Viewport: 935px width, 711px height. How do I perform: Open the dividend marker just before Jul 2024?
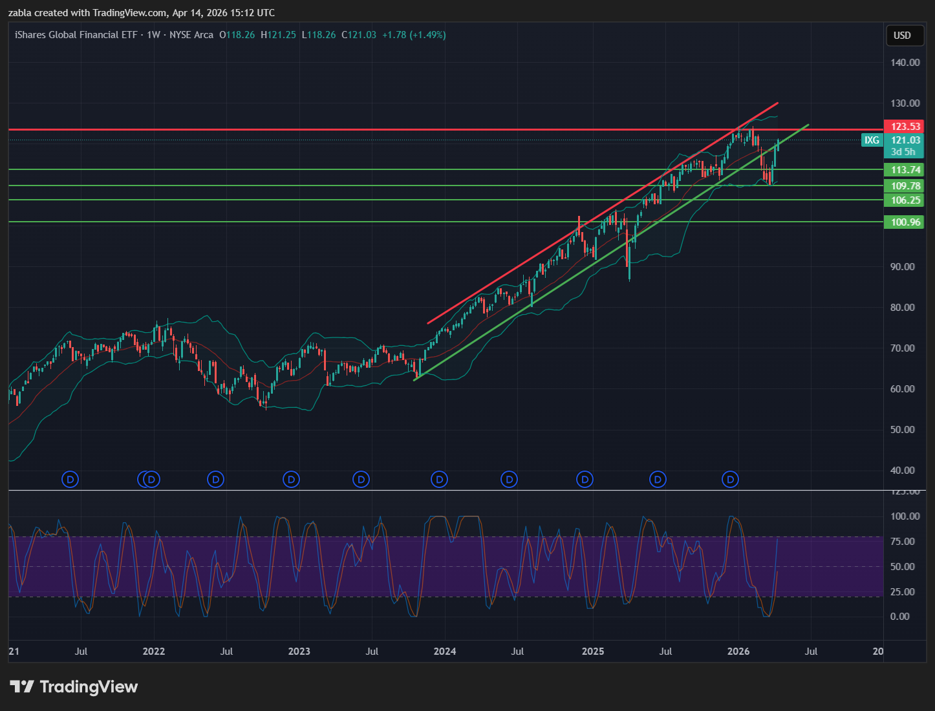click(510, 480)
